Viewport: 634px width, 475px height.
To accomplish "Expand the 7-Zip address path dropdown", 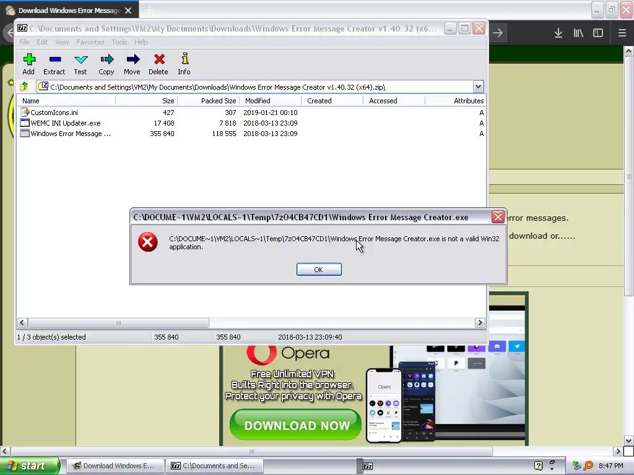I will point(478,87).
